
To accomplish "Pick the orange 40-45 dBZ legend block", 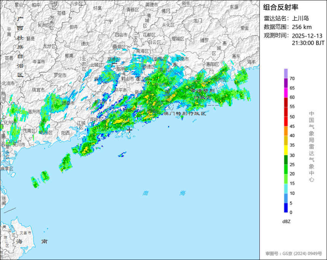I will pyautogui.click(x=286, y=131).
